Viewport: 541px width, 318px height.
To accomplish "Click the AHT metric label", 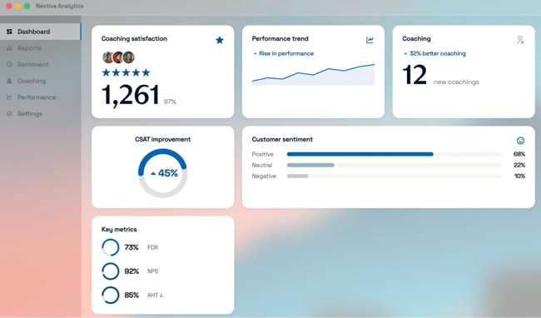I will 156,296.
